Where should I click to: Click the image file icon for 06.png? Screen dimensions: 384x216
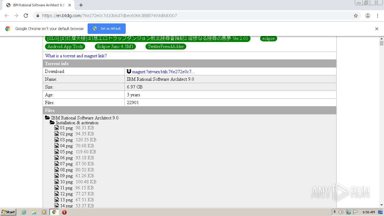57,158
